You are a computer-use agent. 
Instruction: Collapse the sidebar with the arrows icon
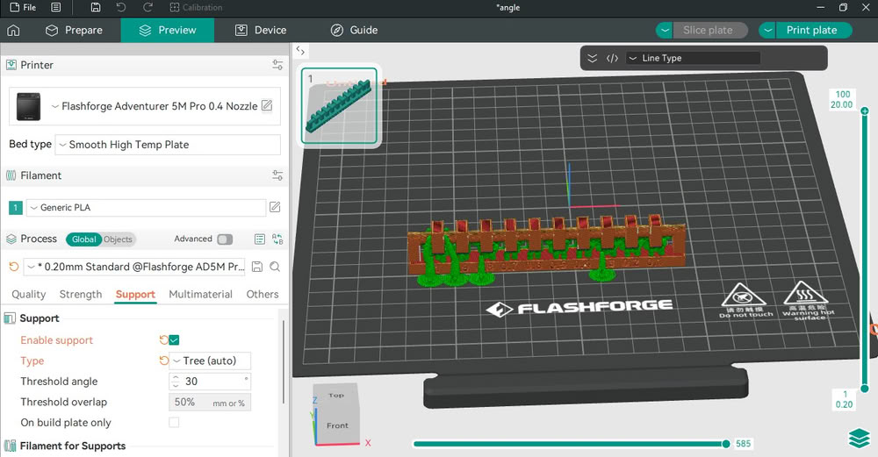click(x=300, y=51)
